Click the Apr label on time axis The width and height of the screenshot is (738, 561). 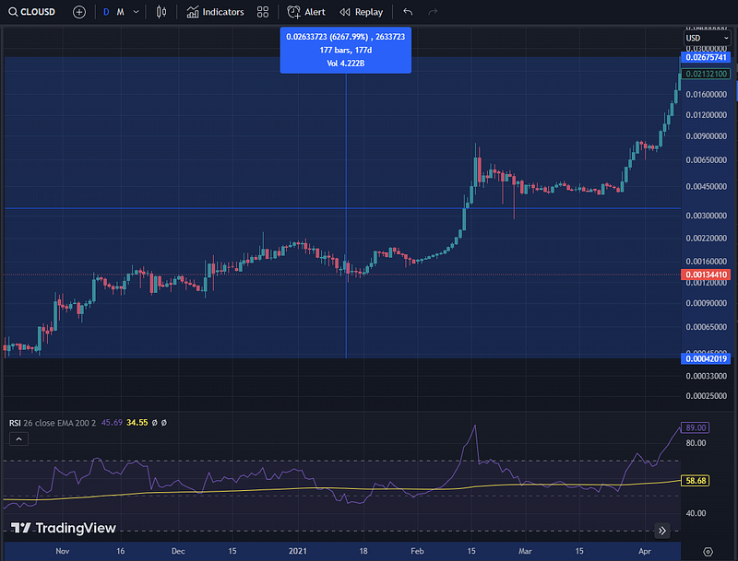[644, 551]
